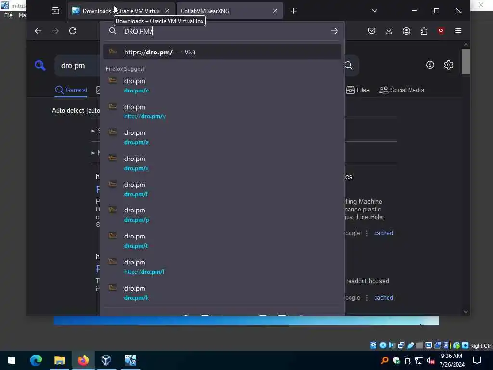
Task: Select the https://dro.pm/ Visit suggestion
Action: coord(222,52)
